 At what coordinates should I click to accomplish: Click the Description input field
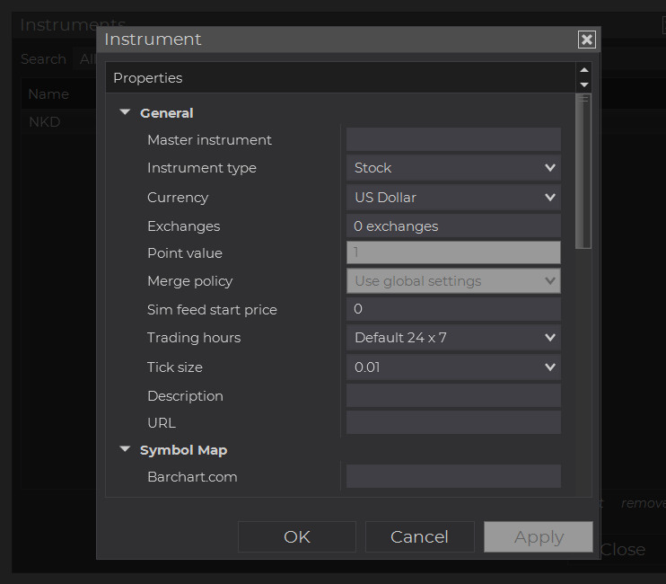[x=453, y=396]
